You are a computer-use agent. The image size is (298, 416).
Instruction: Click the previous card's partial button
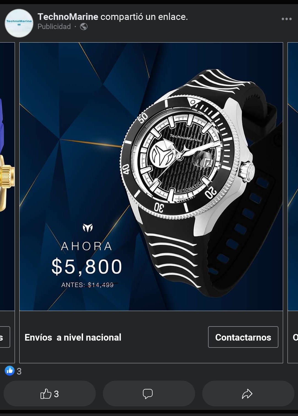(x=5, y=337)
